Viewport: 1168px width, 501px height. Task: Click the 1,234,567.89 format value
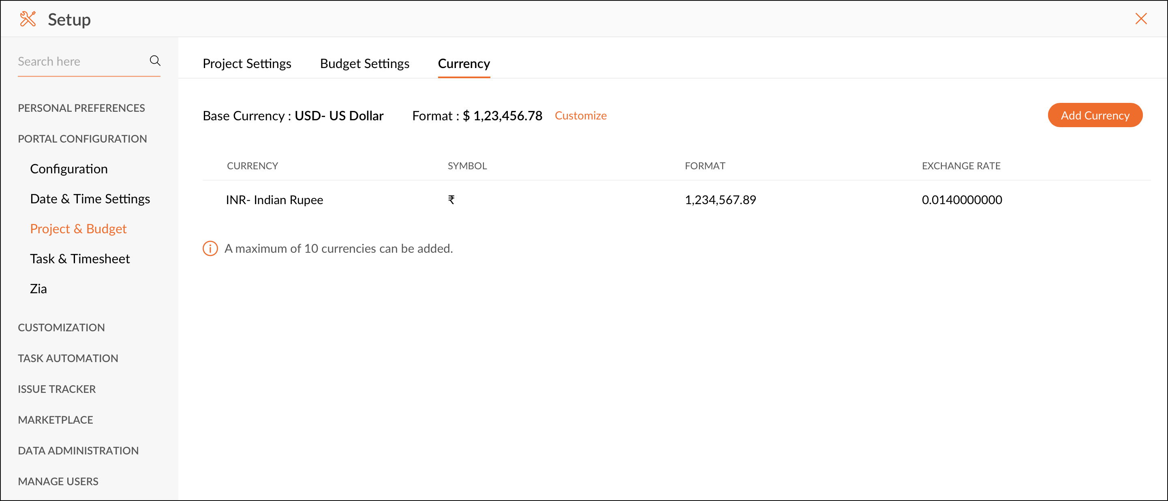tap(720, 200)
